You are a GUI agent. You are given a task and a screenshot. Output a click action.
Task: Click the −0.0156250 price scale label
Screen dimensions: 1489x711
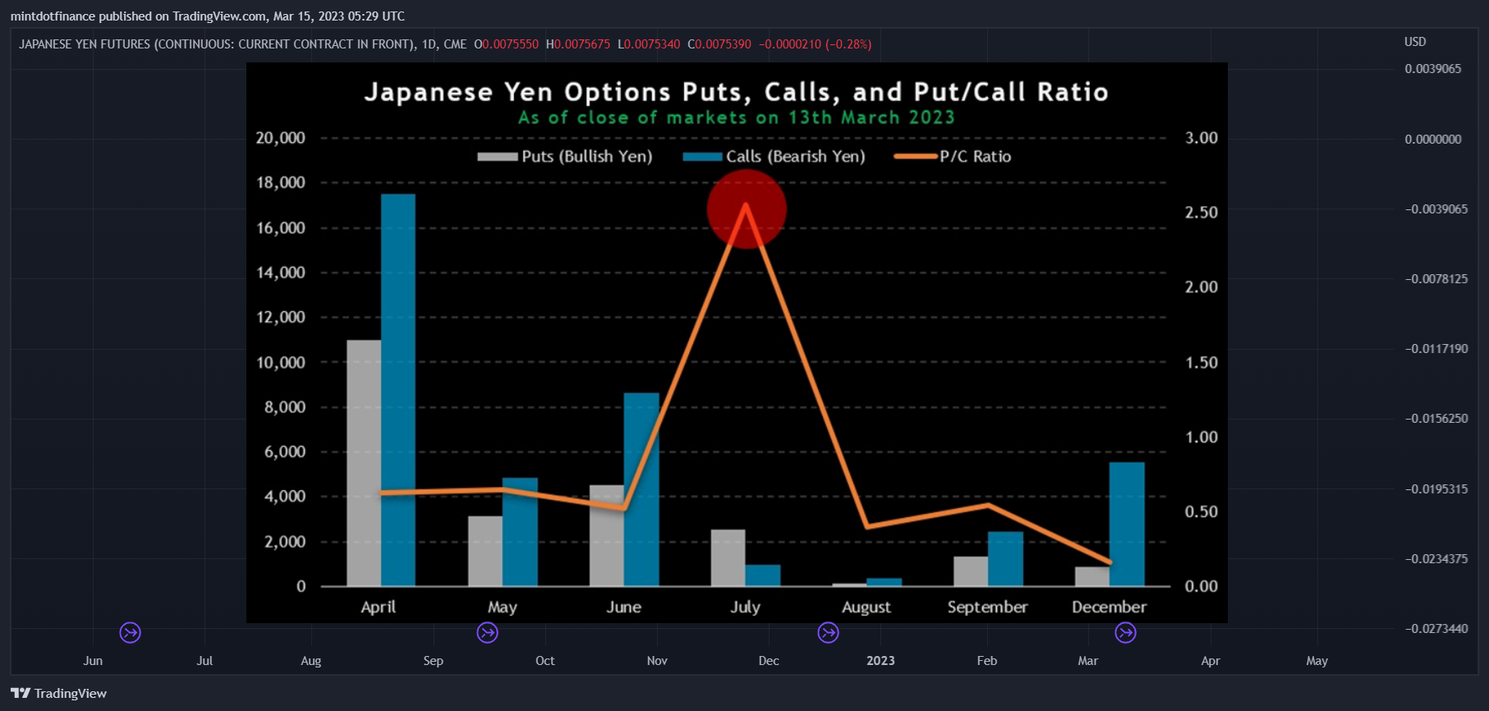[1436, 419]
